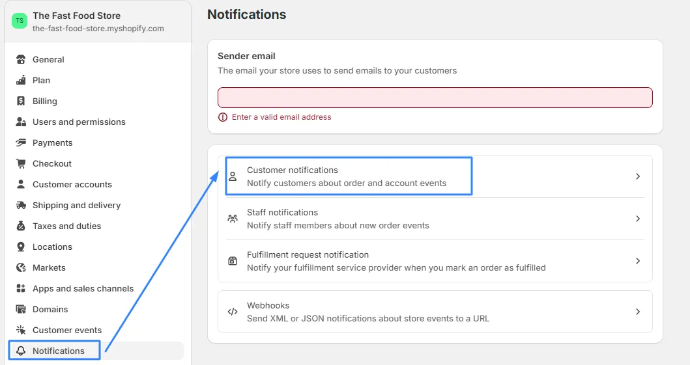Image resolution: width=690 pixels, height=365 pixels.
Task: Click the Staff notifications title
Action: [x=282, y=212]
